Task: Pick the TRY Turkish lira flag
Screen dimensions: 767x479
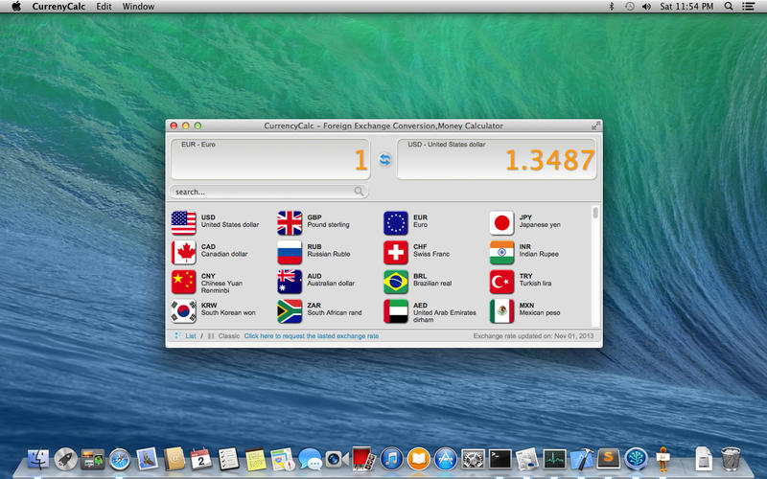Action: click(501, 282)
